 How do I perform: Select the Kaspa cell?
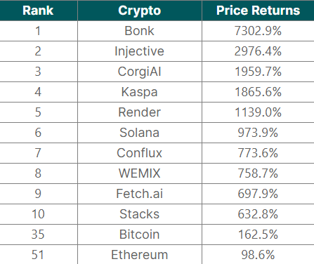coord(140,92)
